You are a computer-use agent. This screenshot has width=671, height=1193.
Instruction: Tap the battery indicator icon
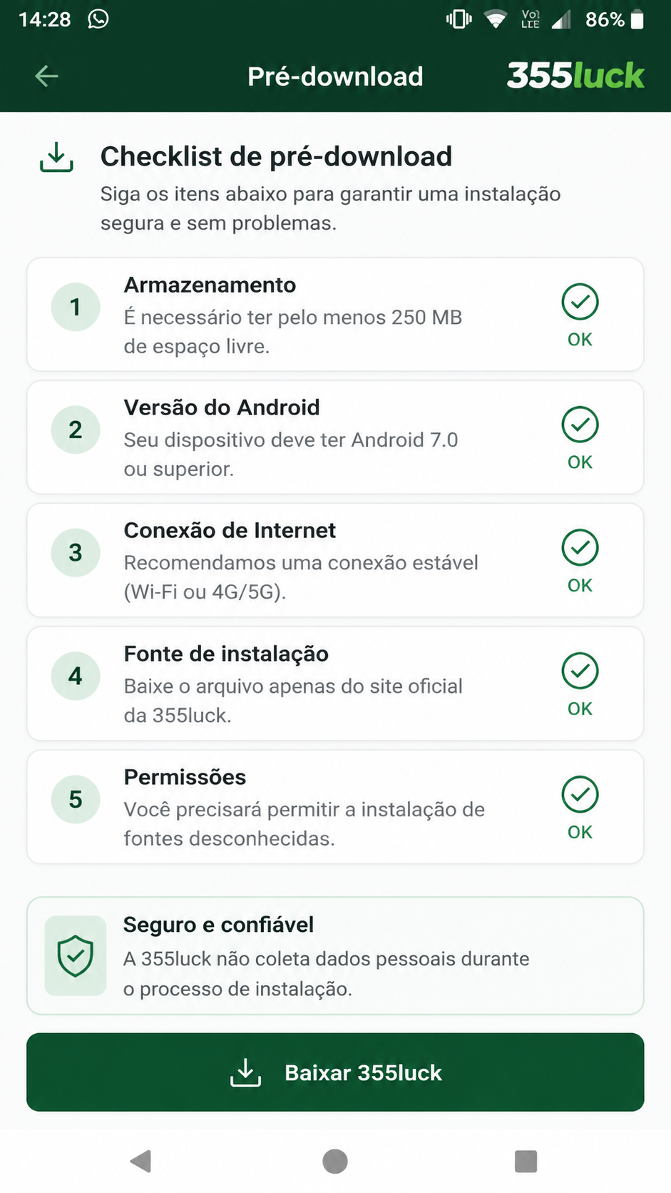tap(637, 19)
